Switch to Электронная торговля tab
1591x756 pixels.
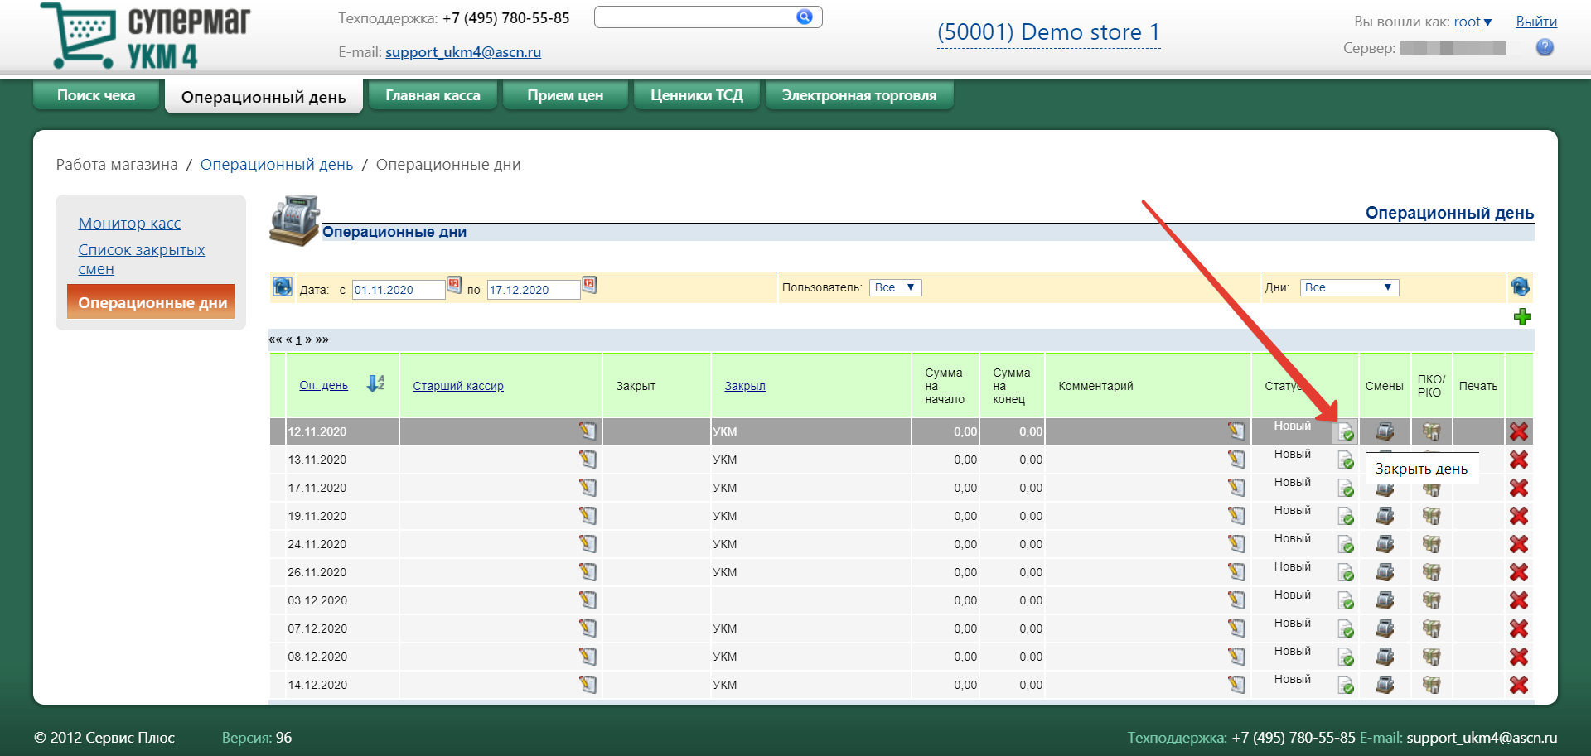pos(859,95)
